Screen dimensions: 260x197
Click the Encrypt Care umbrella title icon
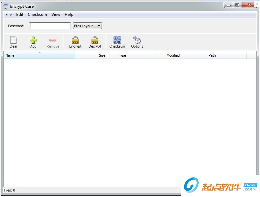click(6, 6)
